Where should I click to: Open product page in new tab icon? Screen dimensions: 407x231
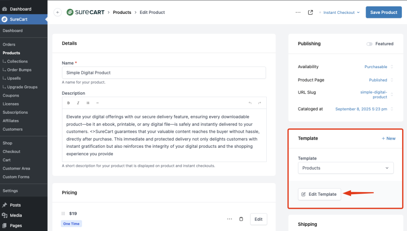point(310,12)
